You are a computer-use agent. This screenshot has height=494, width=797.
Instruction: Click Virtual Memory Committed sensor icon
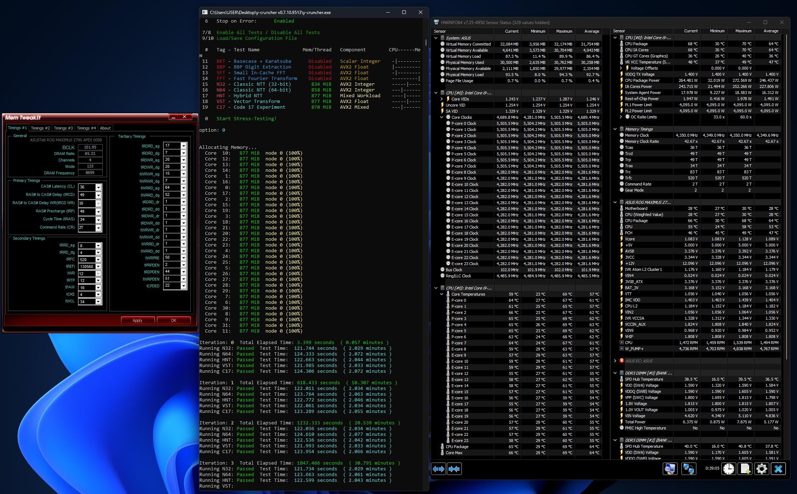coord(442,44)
